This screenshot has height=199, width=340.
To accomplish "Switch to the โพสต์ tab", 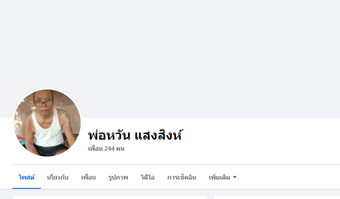I will [x=27, y=177].
